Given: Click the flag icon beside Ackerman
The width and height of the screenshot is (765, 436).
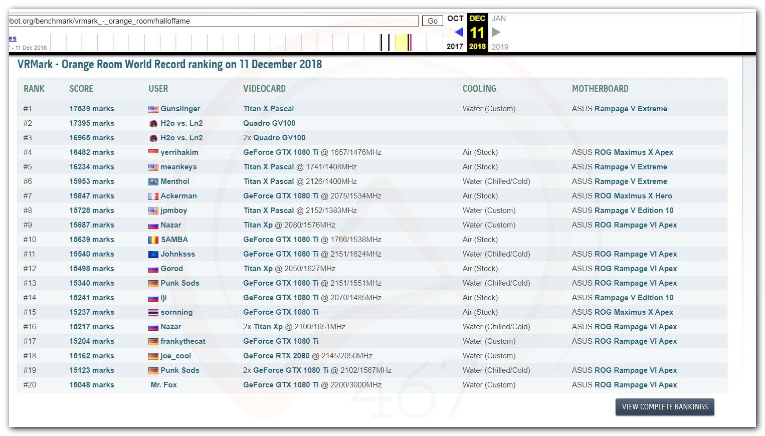Looking at the screenshot, I should click(x=153, y=196).
